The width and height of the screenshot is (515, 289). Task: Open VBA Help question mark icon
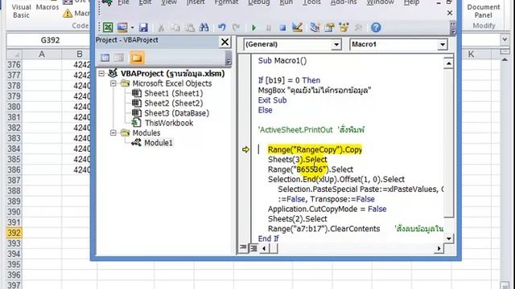376,27
